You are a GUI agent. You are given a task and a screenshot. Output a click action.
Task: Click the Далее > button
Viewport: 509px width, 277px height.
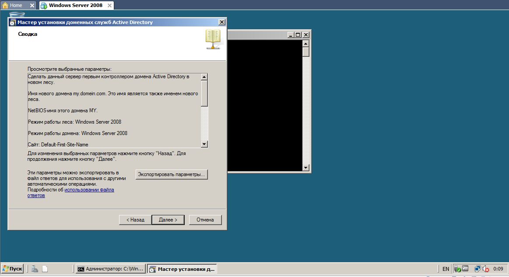pyautogui.click(x=168, y=220)
